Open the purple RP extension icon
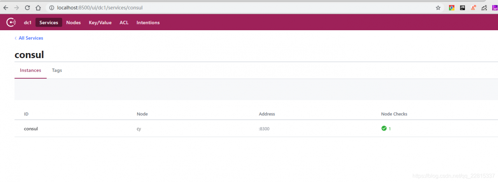This screenshot has height=182, width=498. point(495,8)
